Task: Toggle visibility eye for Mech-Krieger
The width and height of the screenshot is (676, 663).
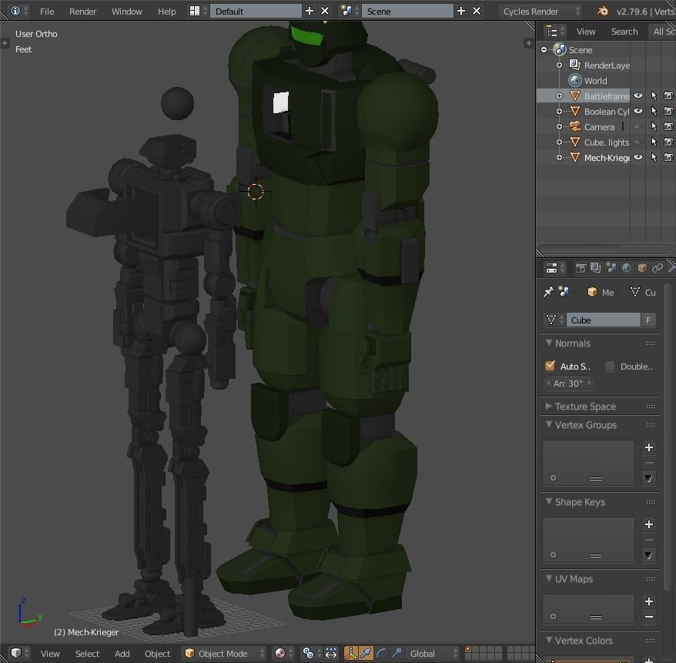Action: [638, 157]
